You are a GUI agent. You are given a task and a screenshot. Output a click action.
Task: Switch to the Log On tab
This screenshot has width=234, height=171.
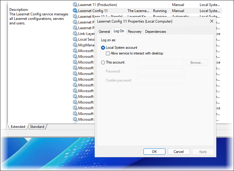pos(119,31)
